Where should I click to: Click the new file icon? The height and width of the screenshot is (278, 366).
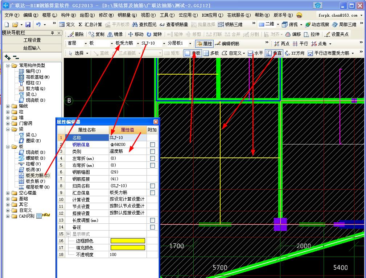point(7,25)
